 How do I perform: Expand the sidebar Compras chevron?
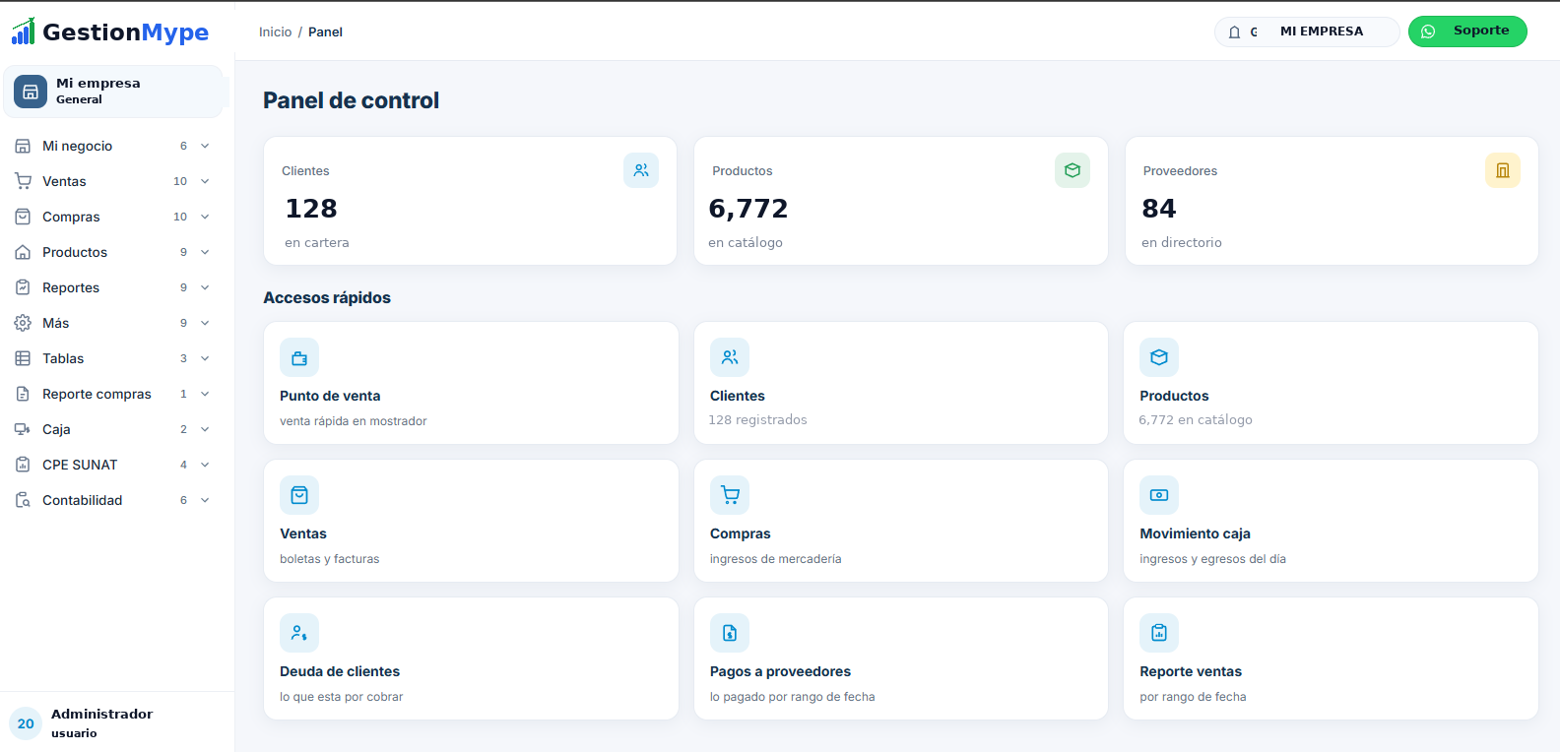[205, 217]
